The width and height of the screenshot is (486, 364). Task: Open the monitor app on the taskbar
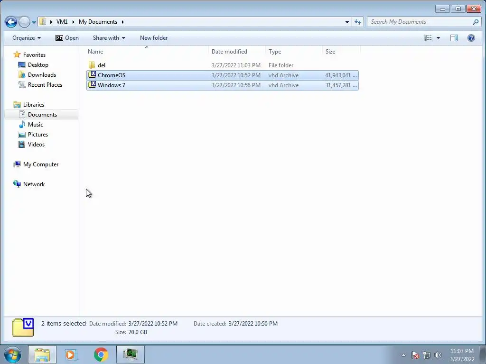pos(130,355)
